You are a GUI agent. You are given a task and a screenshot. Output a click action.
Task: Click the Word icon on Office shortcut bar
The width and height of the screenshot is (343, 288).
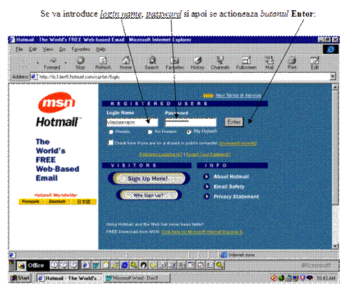pyautogui.click(x=95, y=265)
